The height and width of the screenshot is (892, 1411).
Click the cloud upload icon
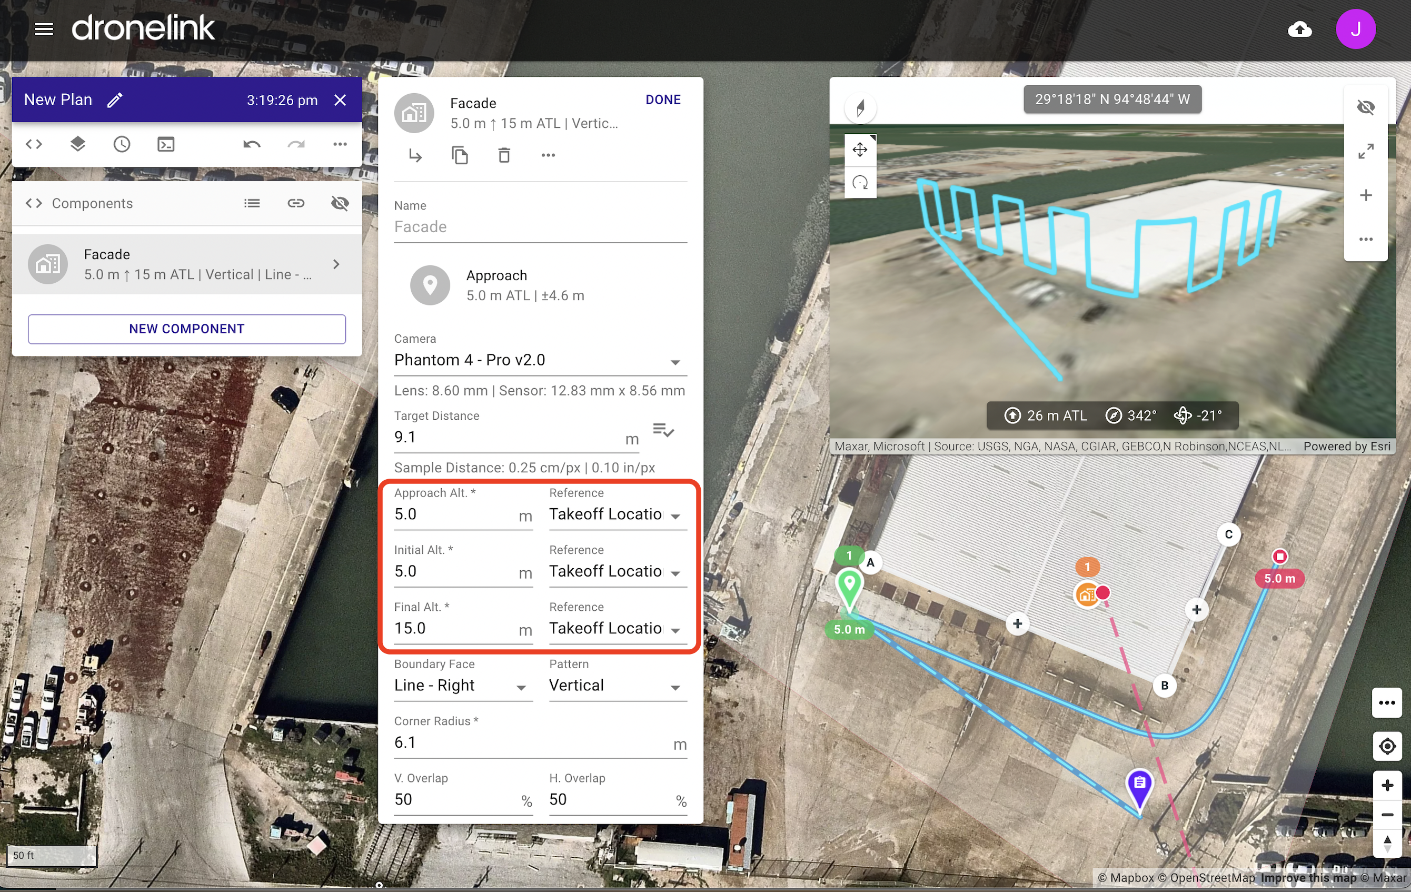[1300, 29]
